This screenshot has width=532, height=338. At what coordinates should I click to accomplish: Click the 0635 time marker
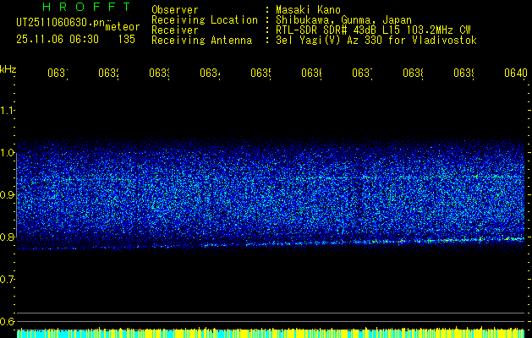pyautogui.click(x=261, y=74)
